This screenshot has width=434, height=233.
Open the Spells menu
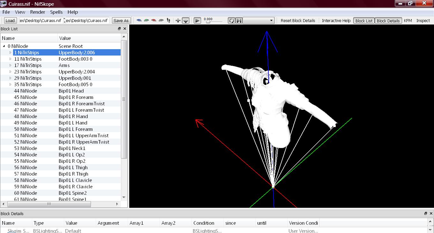pyautogui.click(x=56, y=12)
